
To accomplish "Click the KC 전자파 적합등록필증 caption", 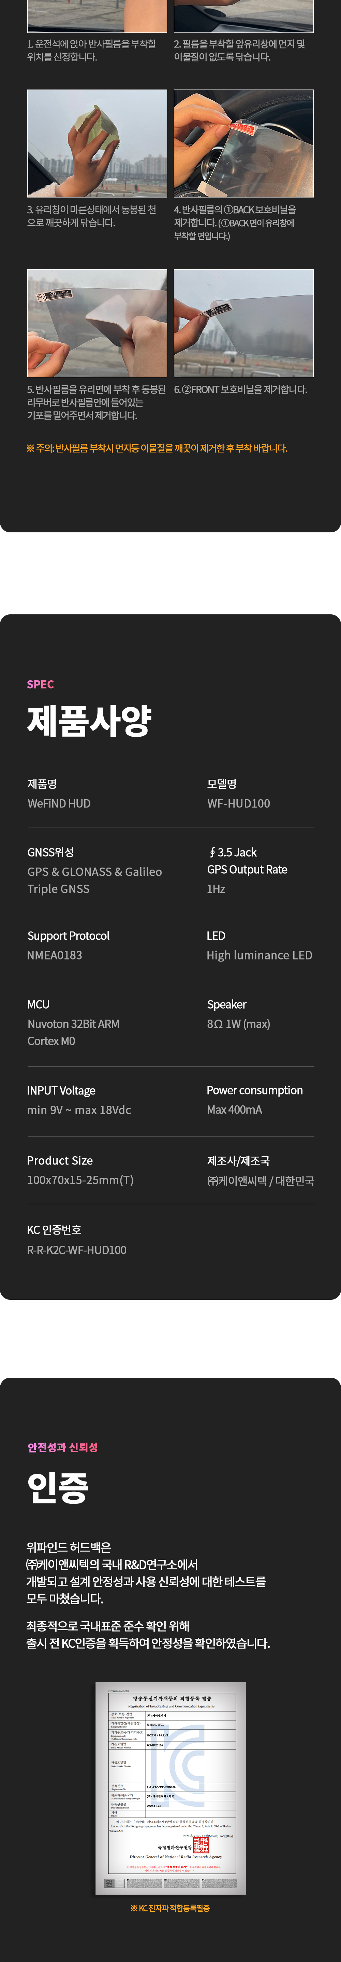I will pyautogui.click(x=170, y=1908).
